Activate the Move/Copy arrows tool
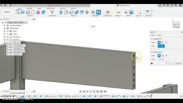 click(87, 12)
